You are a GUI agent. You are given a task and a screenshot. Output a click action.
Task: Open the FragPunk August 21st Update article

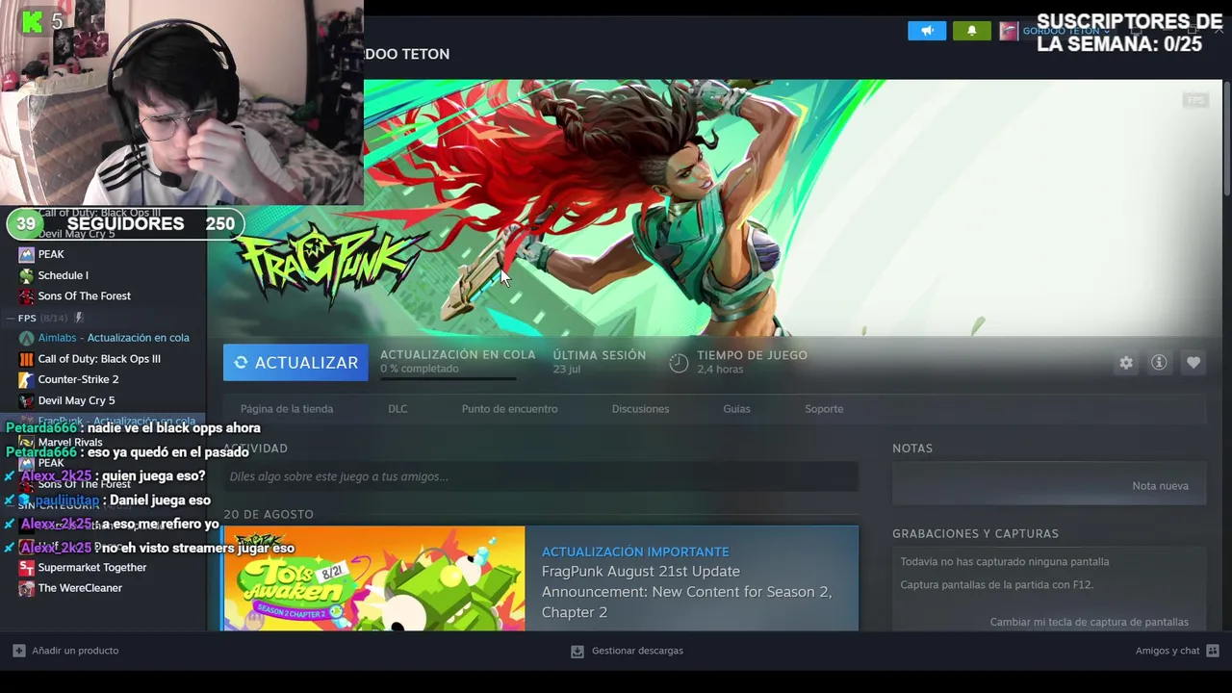pos(686,592)
